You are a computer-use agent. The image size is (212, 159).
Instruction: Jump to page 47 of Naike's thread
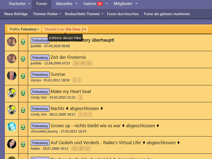pos(88,149)
